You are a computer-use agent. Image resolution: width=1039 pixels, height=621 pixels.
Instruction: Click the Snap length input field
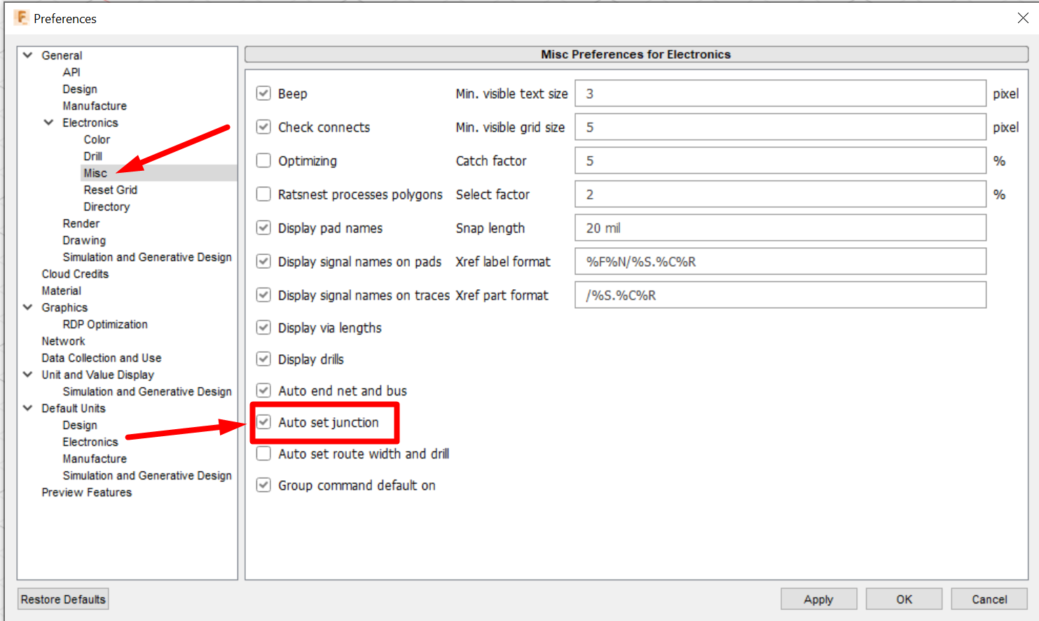[780, 228]
